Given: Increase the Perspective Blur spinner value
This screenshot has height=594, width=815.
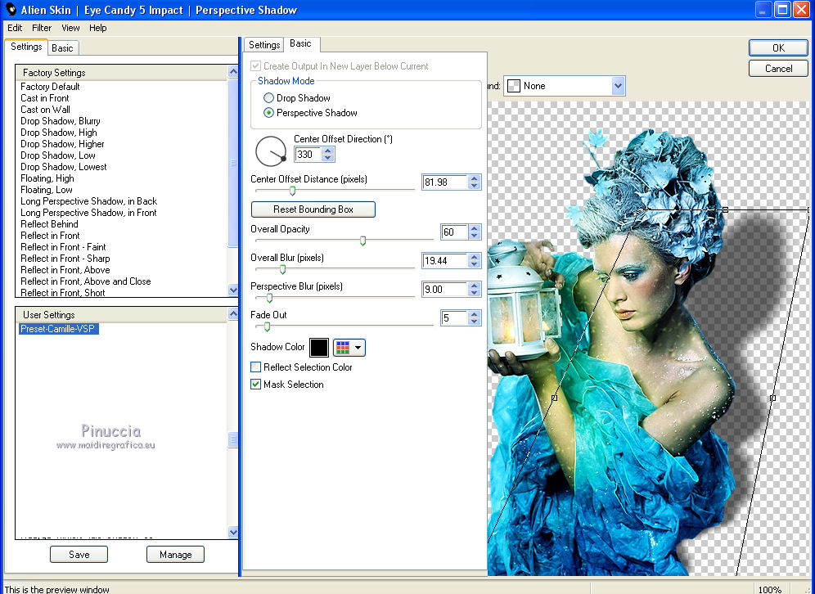Looking at the screenshot, I should click(475, 285).
